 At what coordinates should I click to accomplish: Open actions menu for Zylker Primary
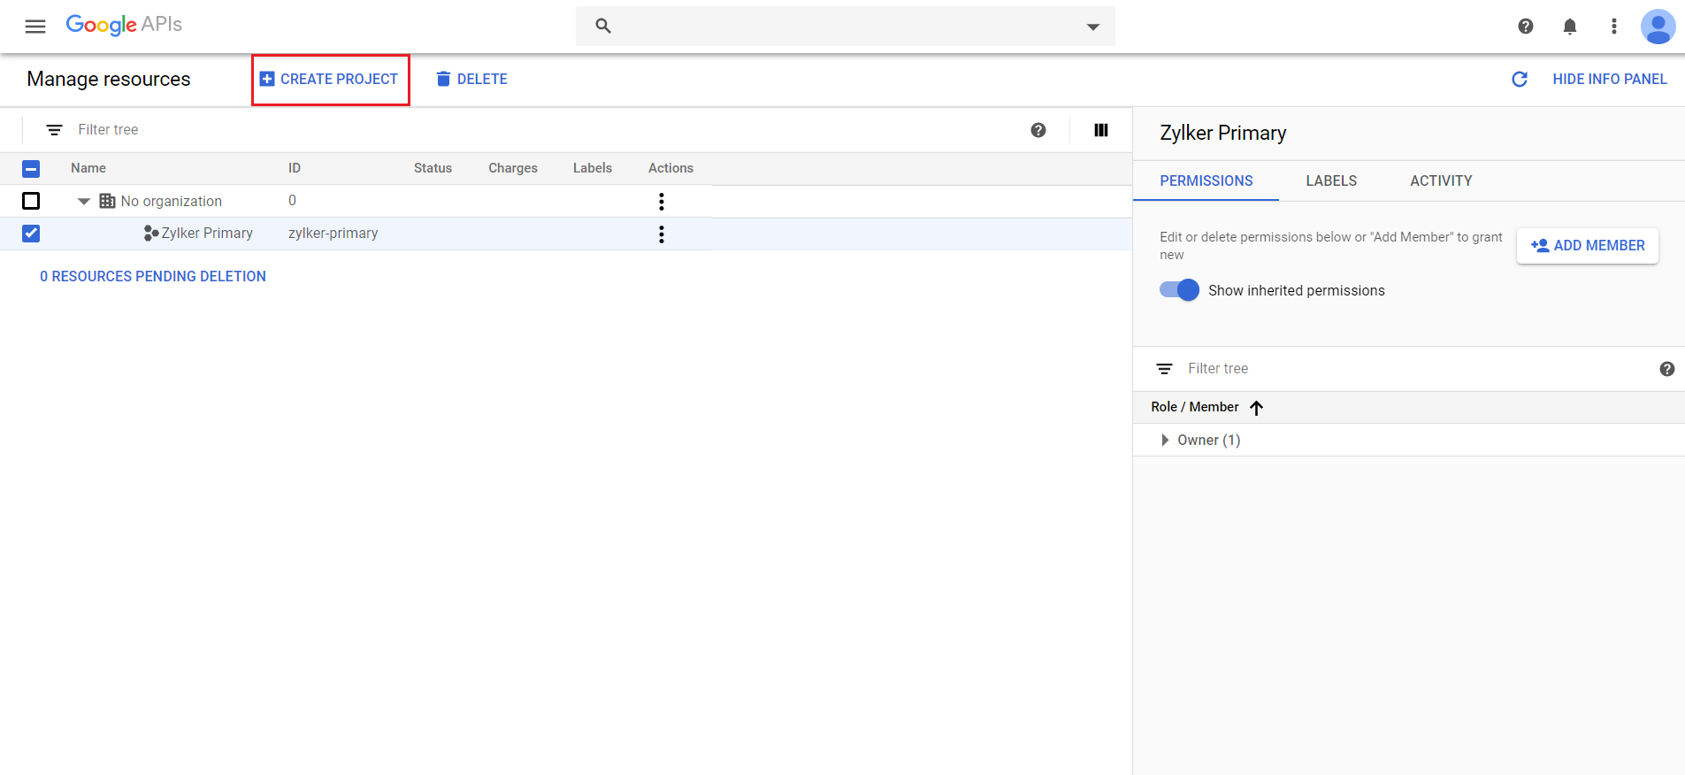(x=662, y=234)
